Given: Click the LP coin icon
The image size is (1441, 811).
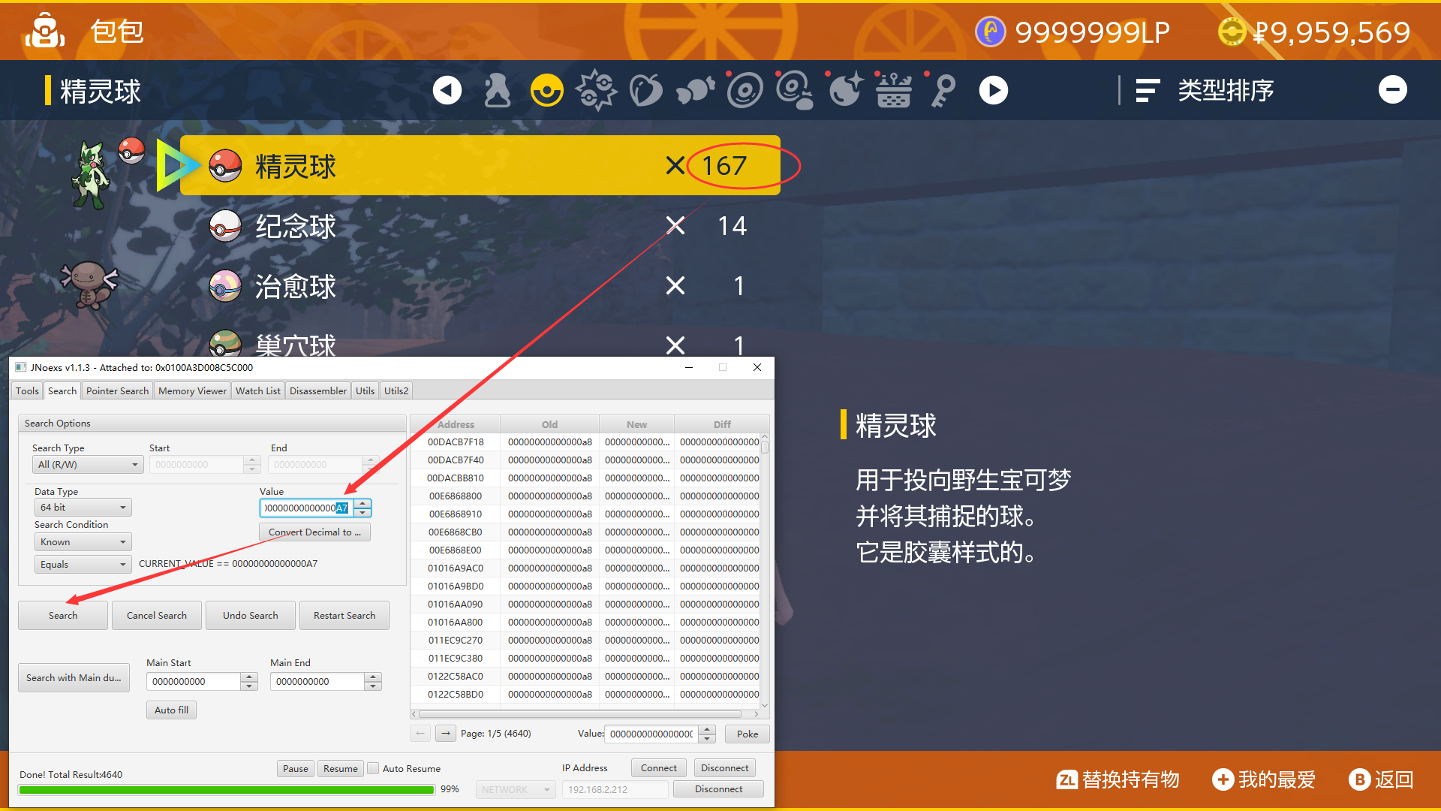Looking at the screenshot, I should coord(990,32).
